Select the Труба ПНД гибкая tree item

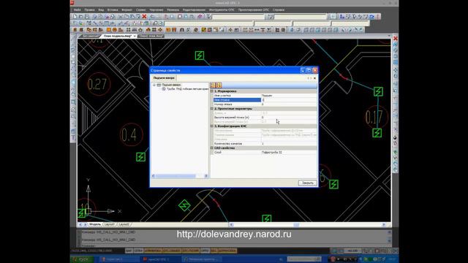187,89
